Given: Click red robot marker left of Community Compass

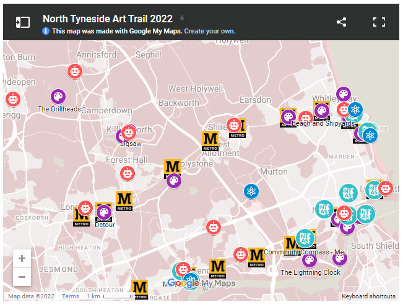Looking at the screenshot, I should [241, 254].
